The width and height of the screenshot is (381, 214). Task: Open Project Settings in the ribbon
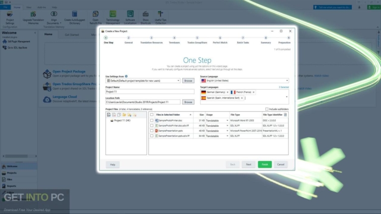(10, 17)
